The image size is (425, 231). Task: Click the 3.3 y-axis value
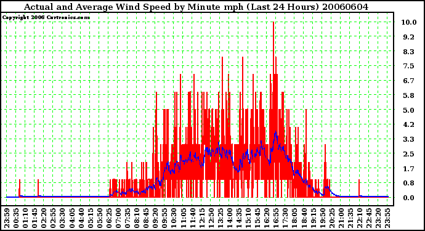pos(409,139)
